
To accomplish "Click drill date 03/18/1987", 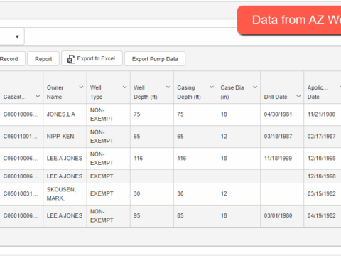I will (x=278, y=137).
